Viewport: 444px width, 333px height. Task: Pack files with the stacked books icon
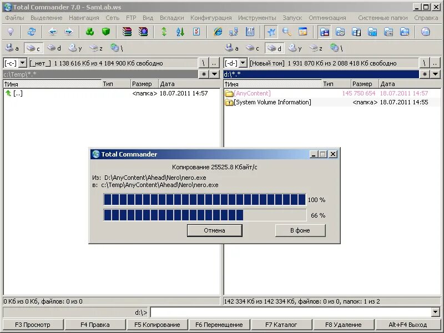point(127,32)
